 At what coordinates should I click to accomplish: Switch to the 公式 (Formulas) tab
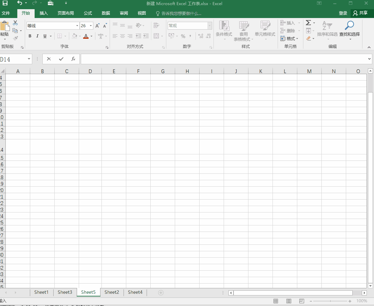pos(88,13)
